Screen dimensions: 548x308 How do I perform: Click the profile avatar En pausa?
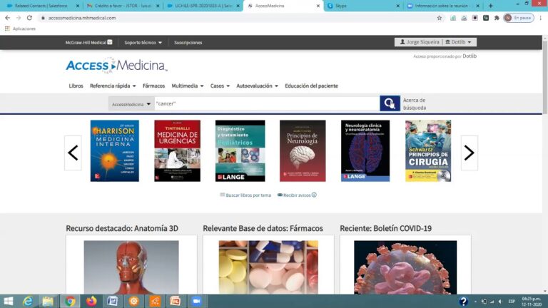[519, 18]
